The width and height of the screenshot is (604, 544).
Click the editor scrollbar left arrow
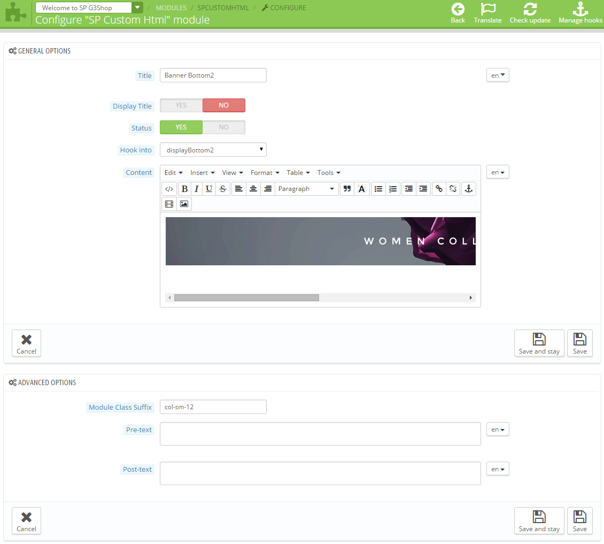pyautogui.click(x=169, y=297)
